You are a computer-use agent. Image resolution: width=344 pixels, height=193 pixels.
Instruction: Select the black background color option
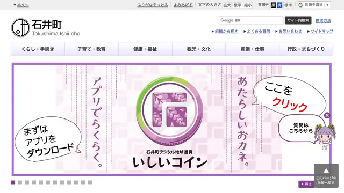(x=273, y=5)
